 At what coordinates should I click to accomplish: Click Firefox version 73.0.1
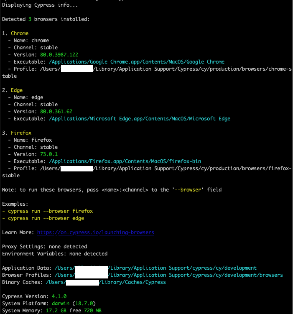[49, 154]
